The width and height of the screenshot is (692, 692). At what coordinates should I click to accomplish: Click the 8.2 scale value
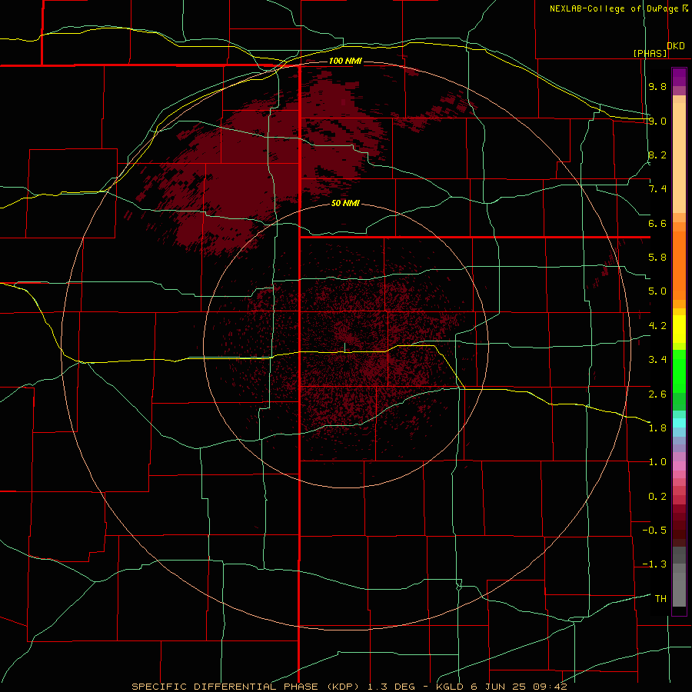[657, 155]
